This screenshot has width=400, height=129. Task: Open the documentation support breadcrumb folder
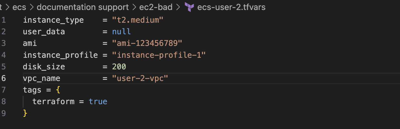[x=83, y=7]
